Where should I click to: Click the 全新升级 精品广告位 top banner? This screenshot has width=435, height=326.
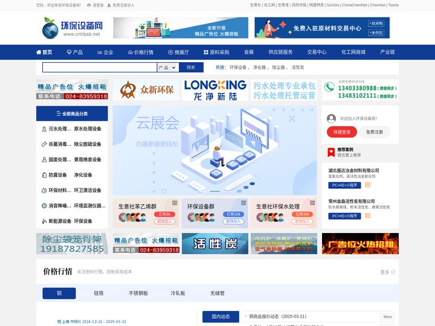pyautogui.click(x=181, y=28)
